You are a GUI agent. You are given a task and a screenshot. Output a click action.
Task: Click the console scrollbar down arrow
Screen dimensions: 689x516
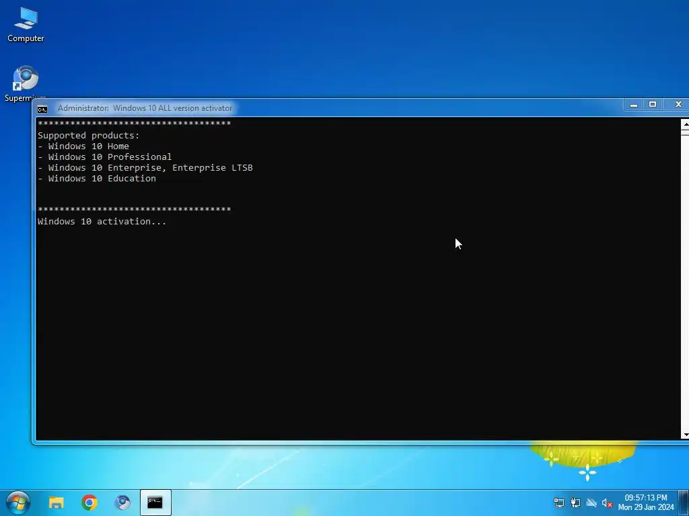tap(685, 435)
